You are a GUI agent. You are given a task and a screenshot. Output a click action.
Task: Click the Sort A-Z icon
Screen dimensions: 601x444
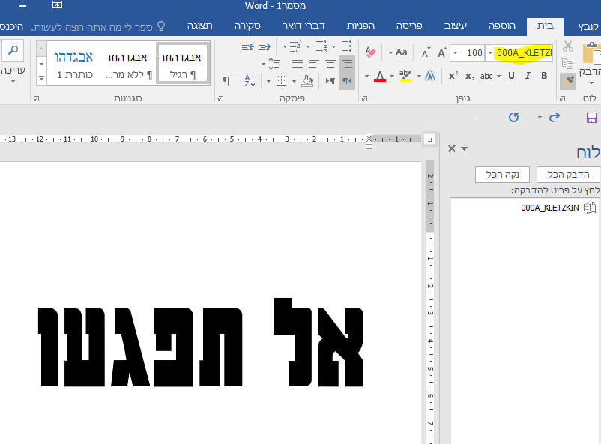(x=250, y=80)
